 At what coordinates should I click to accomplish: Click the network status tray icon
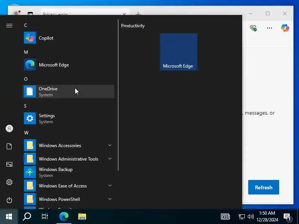pyautogui.click(x=241, y=217)
